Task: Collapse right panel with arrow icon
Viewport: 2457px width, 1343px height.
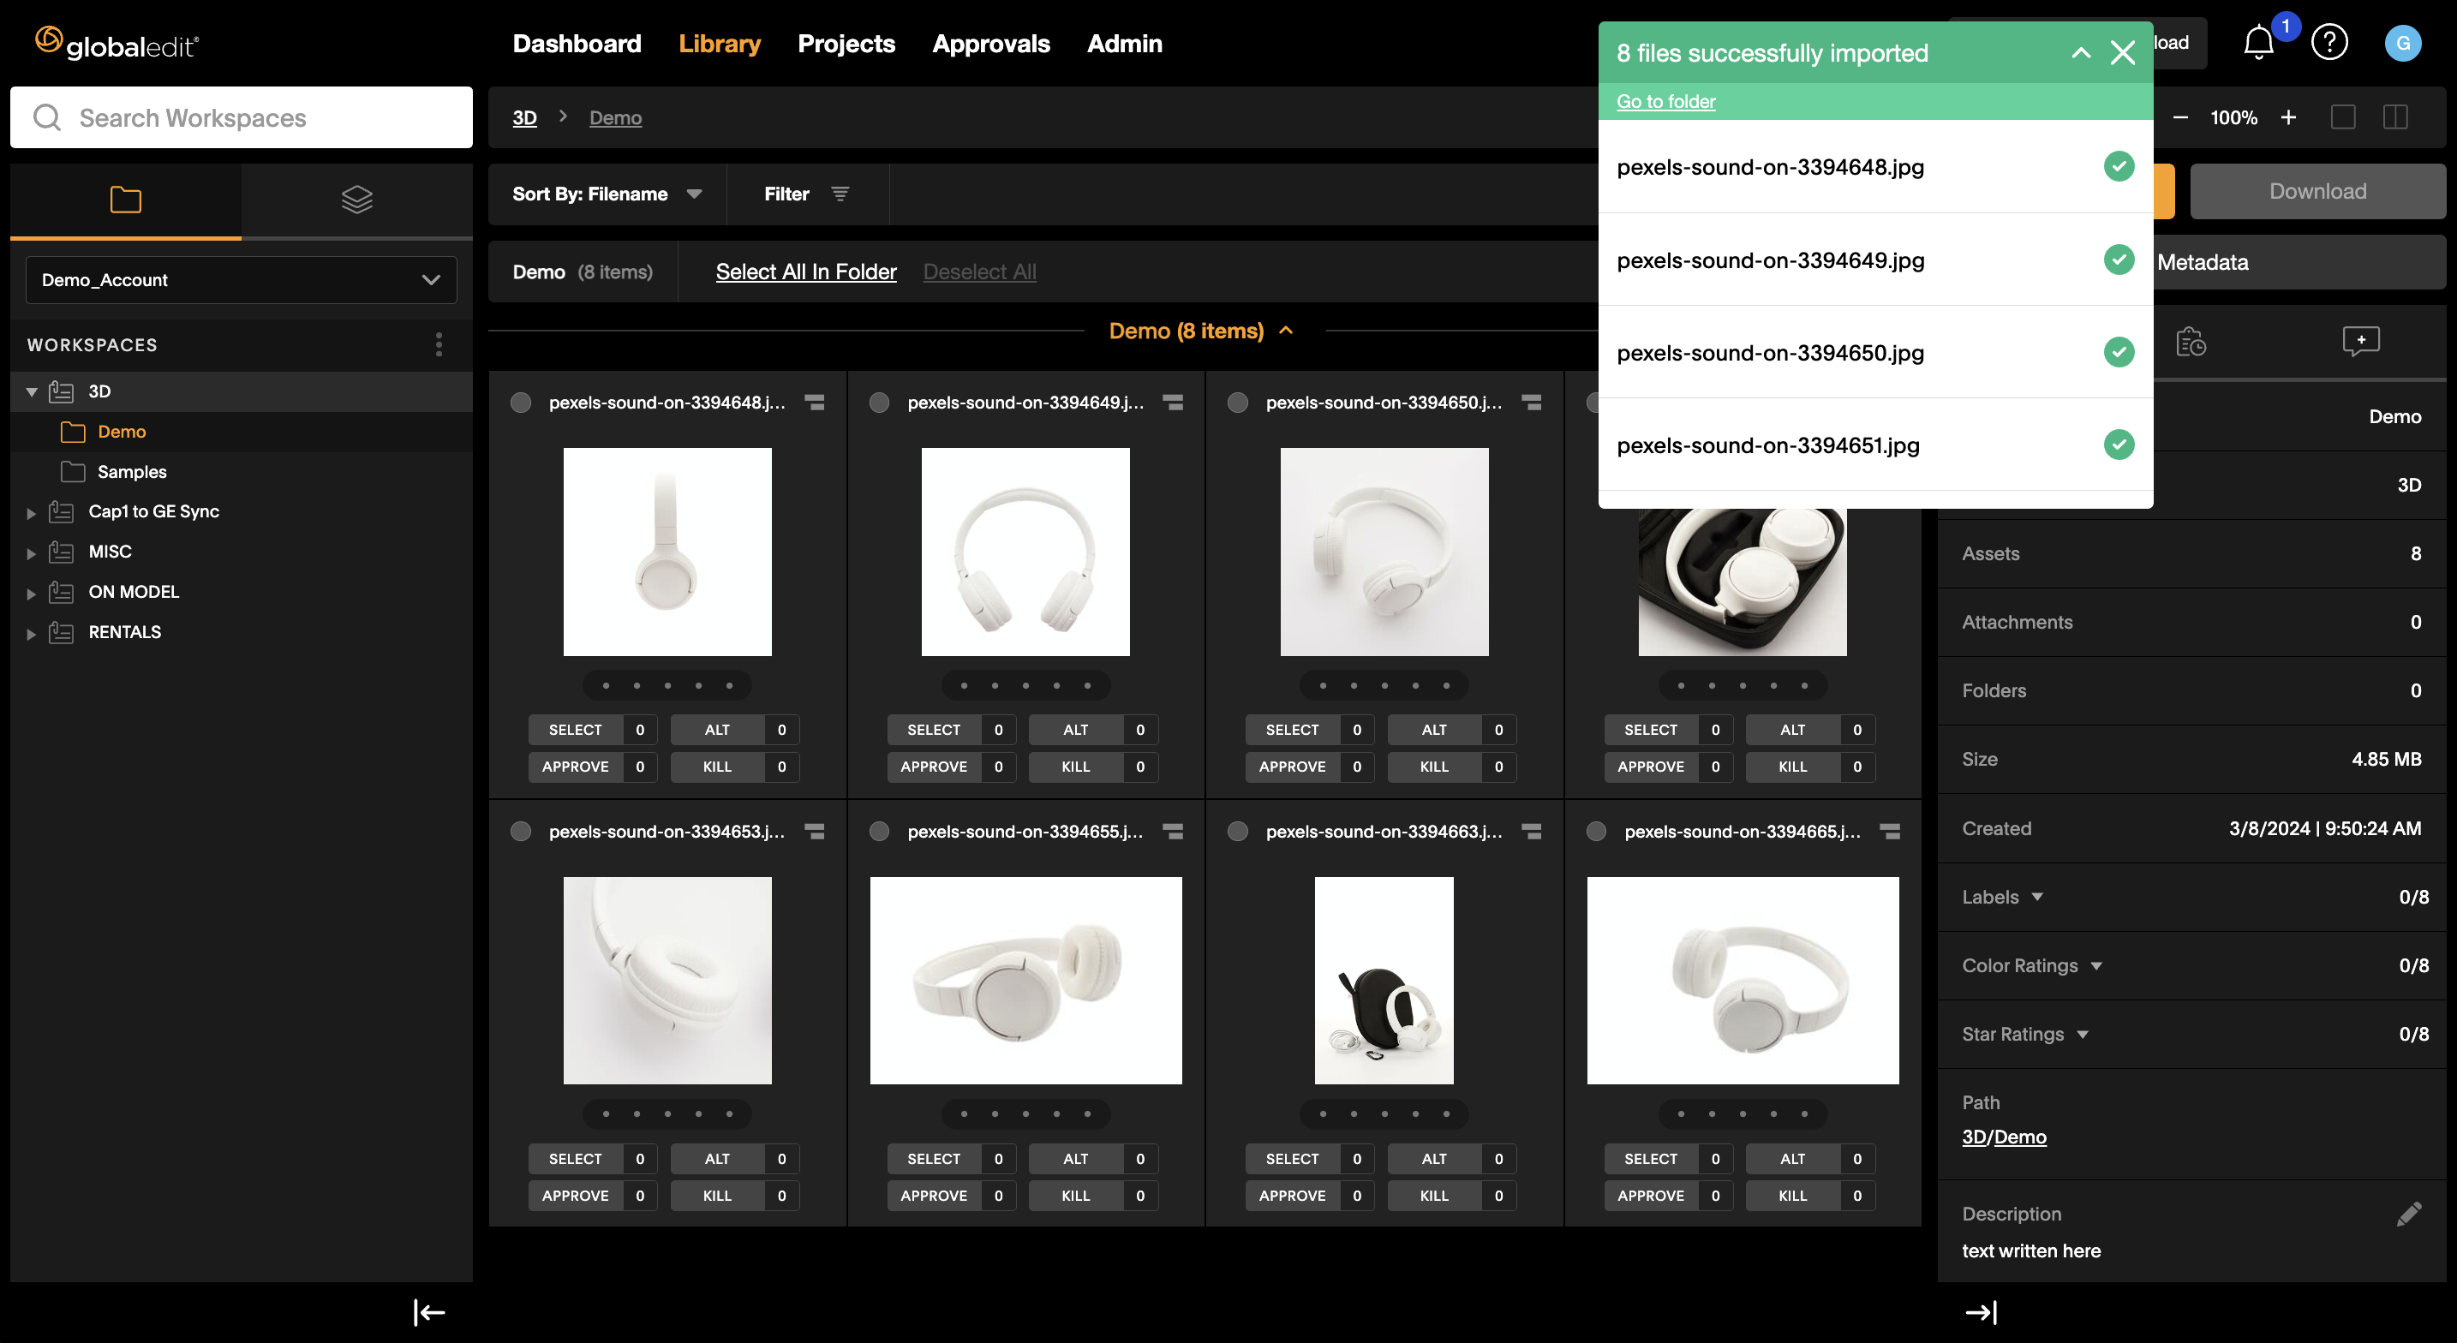Action: (1981, 1312)
